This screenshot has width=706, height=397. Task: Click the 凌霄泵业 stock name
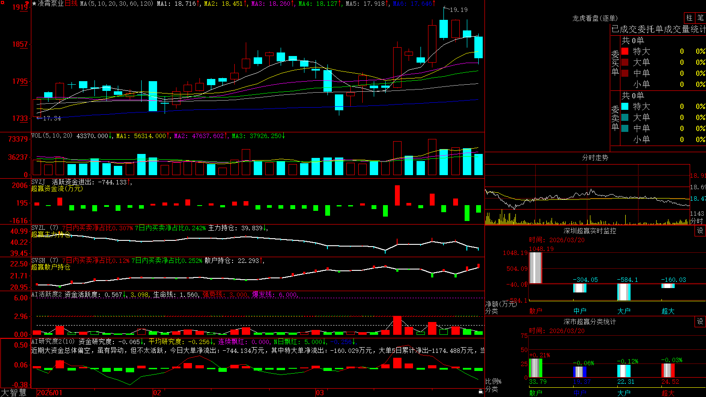(51, 4)
